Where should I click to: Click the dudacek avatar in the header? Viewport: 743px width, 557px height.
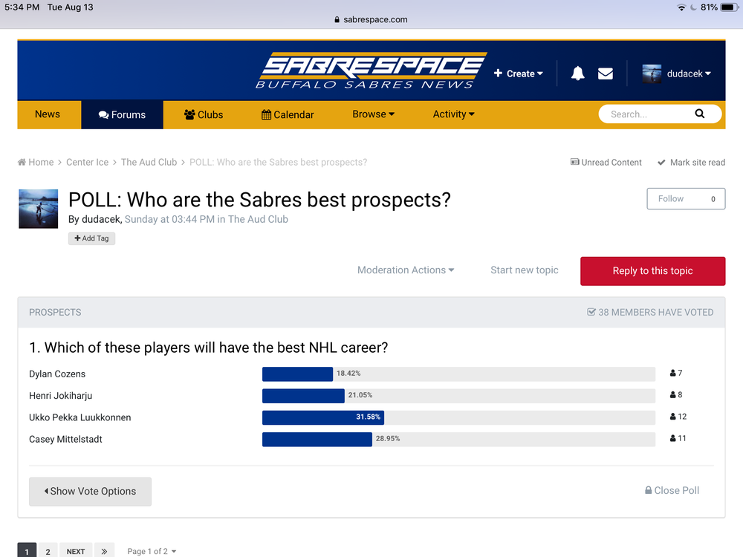pos(652,74)
